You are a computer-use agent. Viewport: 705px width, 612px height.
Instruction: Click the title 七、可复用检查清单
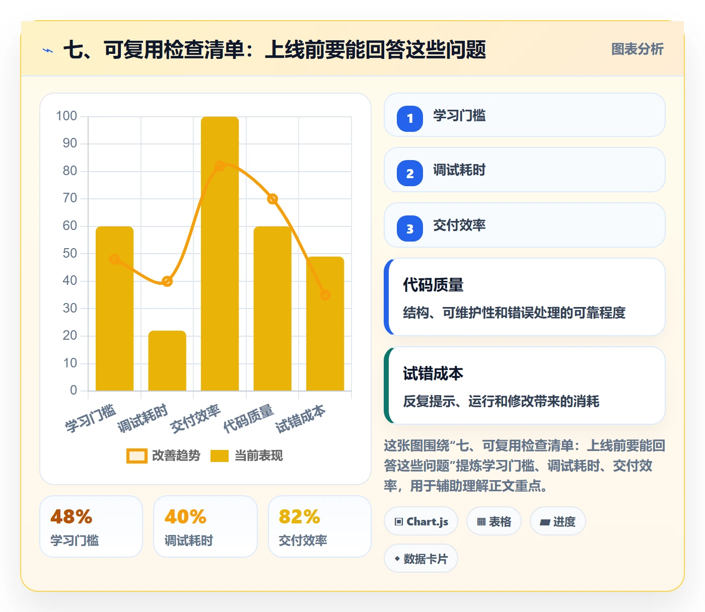[275, 49]
